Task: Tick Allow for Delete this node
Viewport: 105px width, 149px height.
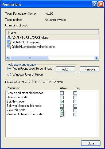Action: [x=62, y=97]
